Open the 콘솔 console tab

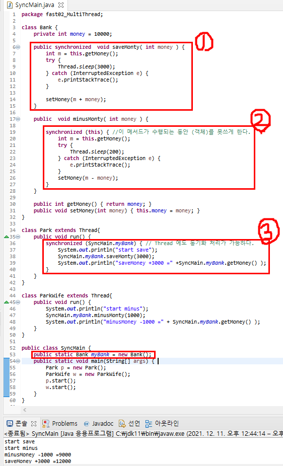click(17, 423)
